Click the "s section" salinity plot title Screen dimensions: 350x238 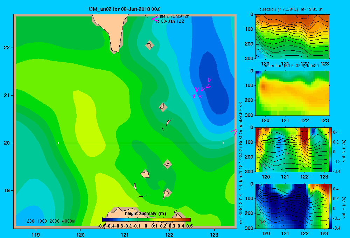(x=292, y=66)
